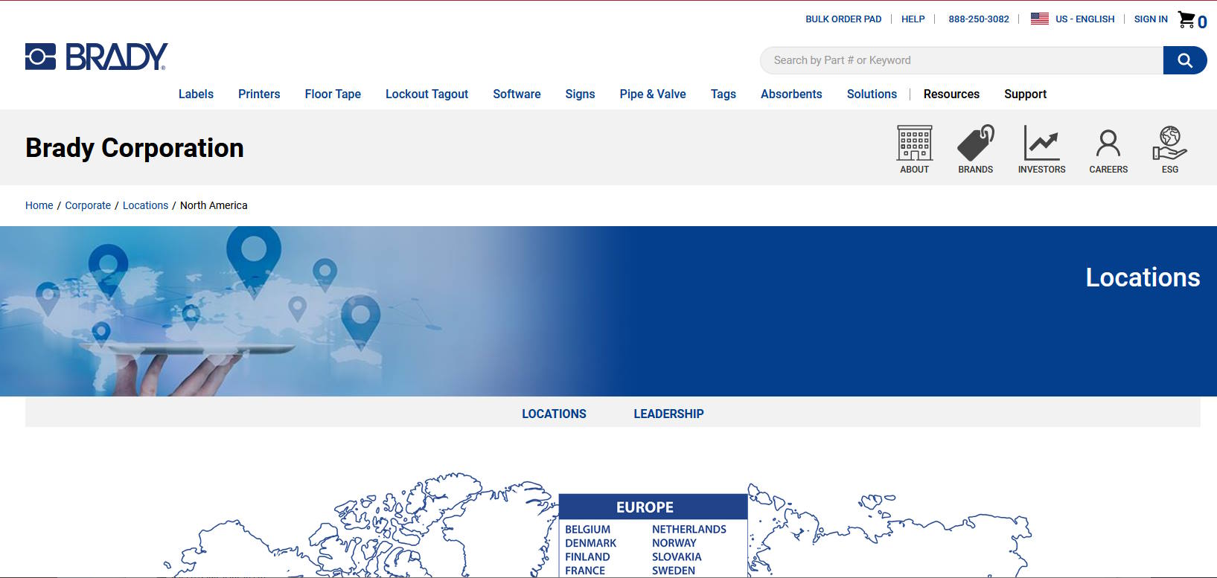Open the Printers menu
Screen dimensions: 1217x578
(x=259, y=94)
